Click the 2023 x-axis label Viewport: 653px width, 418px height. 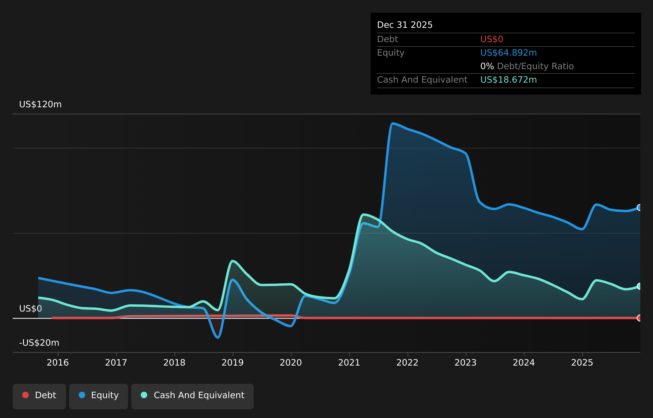(x=466, y=362)
